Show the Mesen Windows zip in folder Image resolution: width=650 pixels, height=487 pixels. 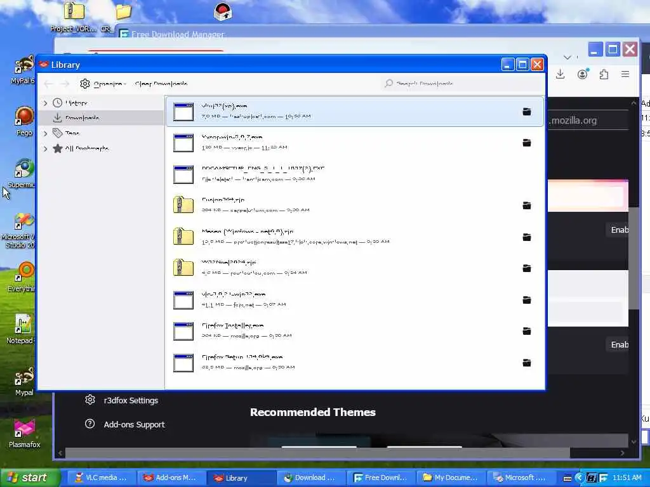coord(526,237)
